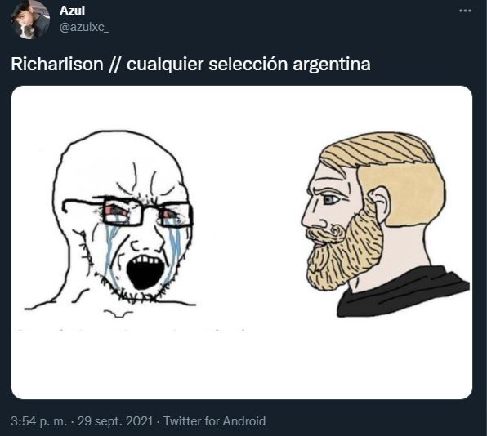Select the crying wojak face drawing
This screenshot has width=487, height=436.
point(119,222)
